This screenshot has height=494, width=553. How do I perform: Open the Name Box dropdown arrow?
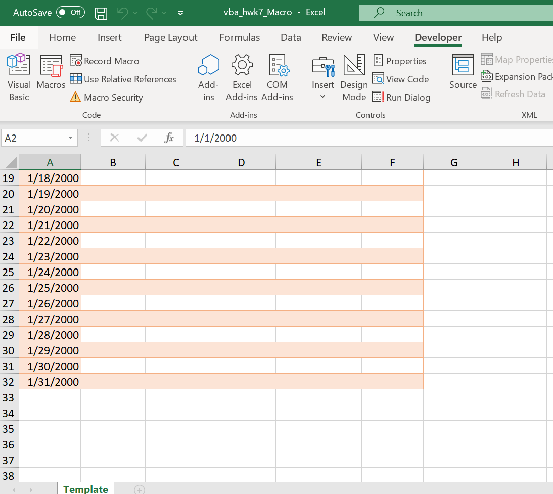point(70,138)
